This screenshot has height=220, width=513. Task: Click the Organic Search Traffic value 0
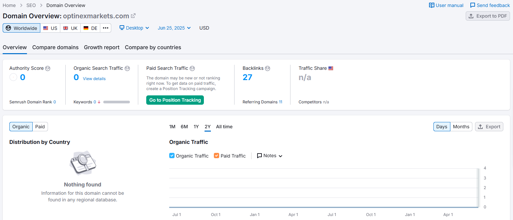[76, 77]
